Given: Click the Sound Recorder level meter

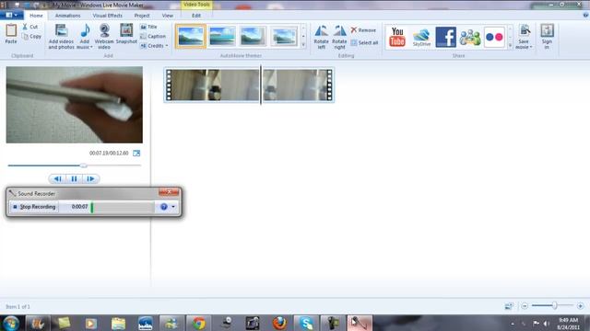Looking at the screenshot, I should [123, 207].
